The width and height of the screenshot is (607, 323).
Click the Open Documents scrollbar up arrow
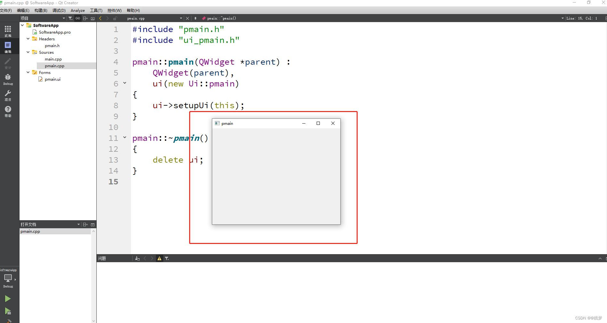93,231
